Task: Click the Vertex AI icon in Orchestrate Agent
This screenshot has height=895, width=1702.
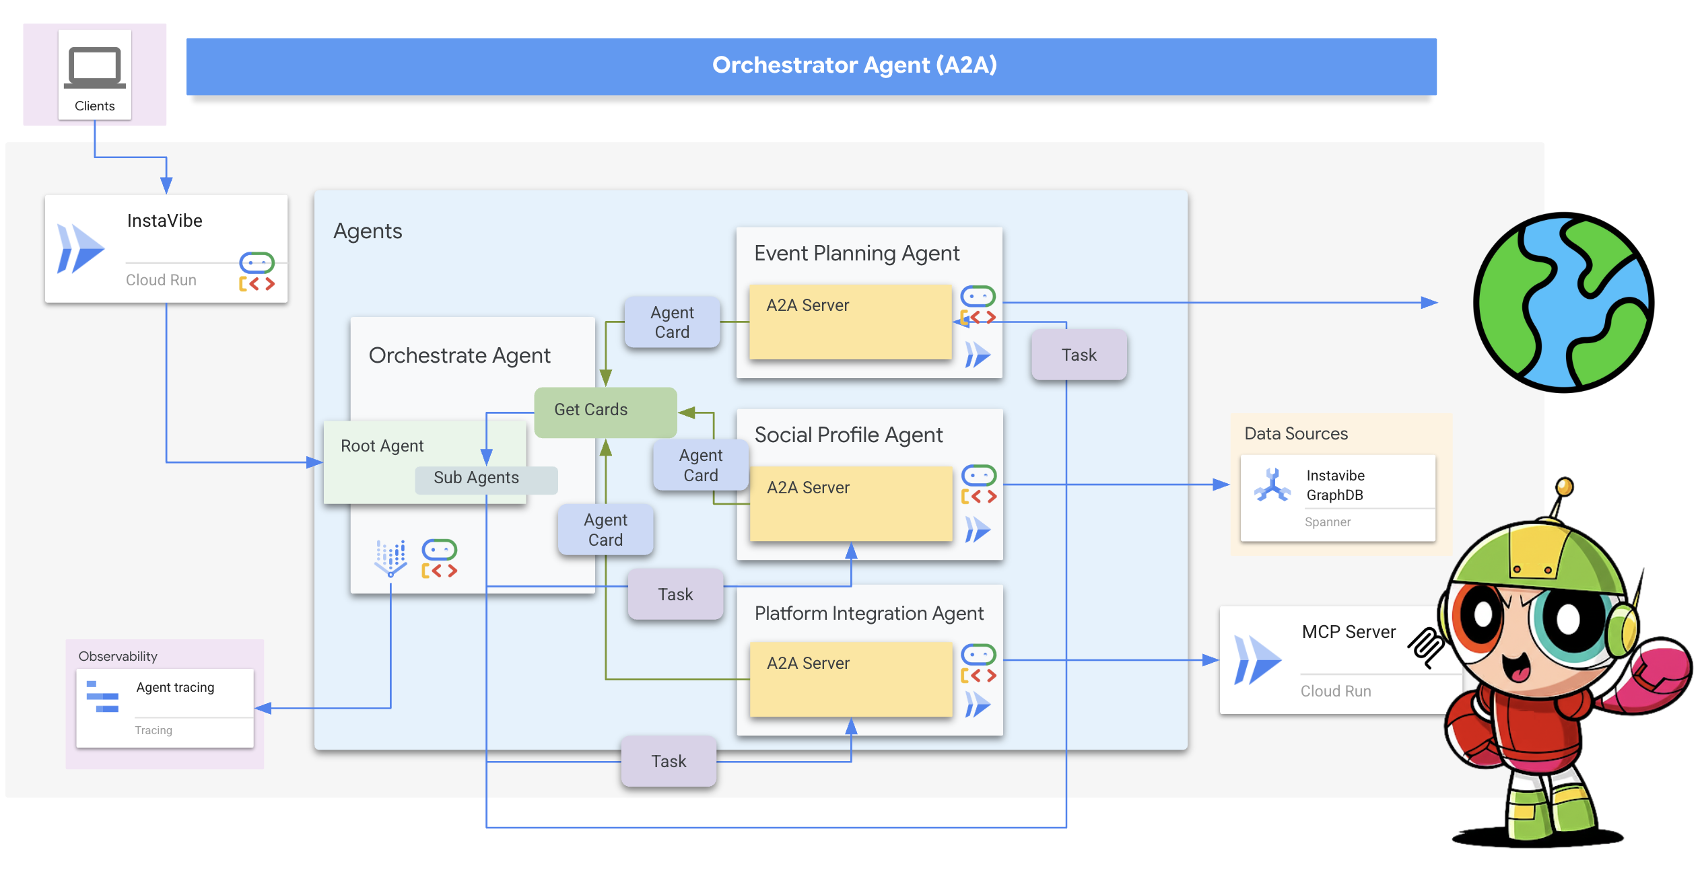Action: (x=390, y=558)
